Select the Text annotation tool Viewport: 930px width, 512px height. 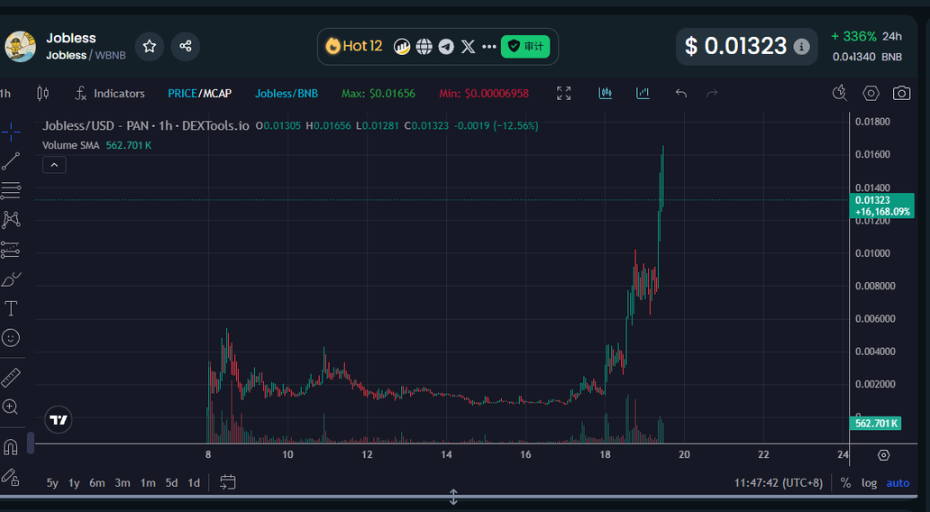[11, 308]
